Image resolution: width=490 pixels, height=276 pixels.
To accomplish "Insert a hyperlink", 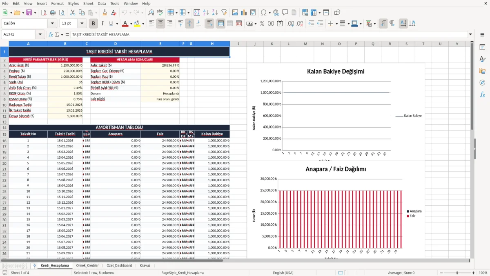I will 276,13.
